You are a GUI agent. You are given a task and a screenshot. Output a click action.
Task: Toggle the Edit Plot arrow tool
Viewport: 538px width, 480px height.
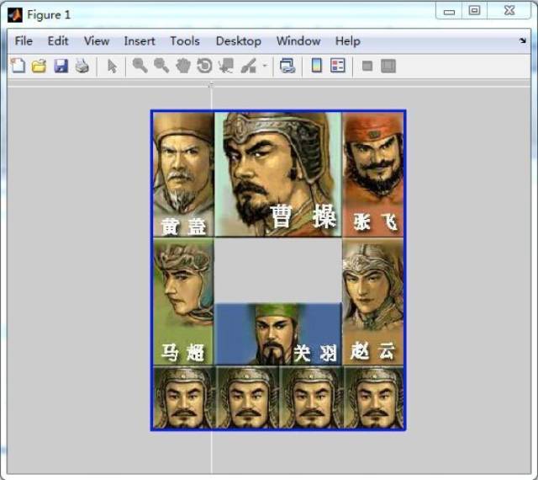pyautogui.click(x=112, y=67)
